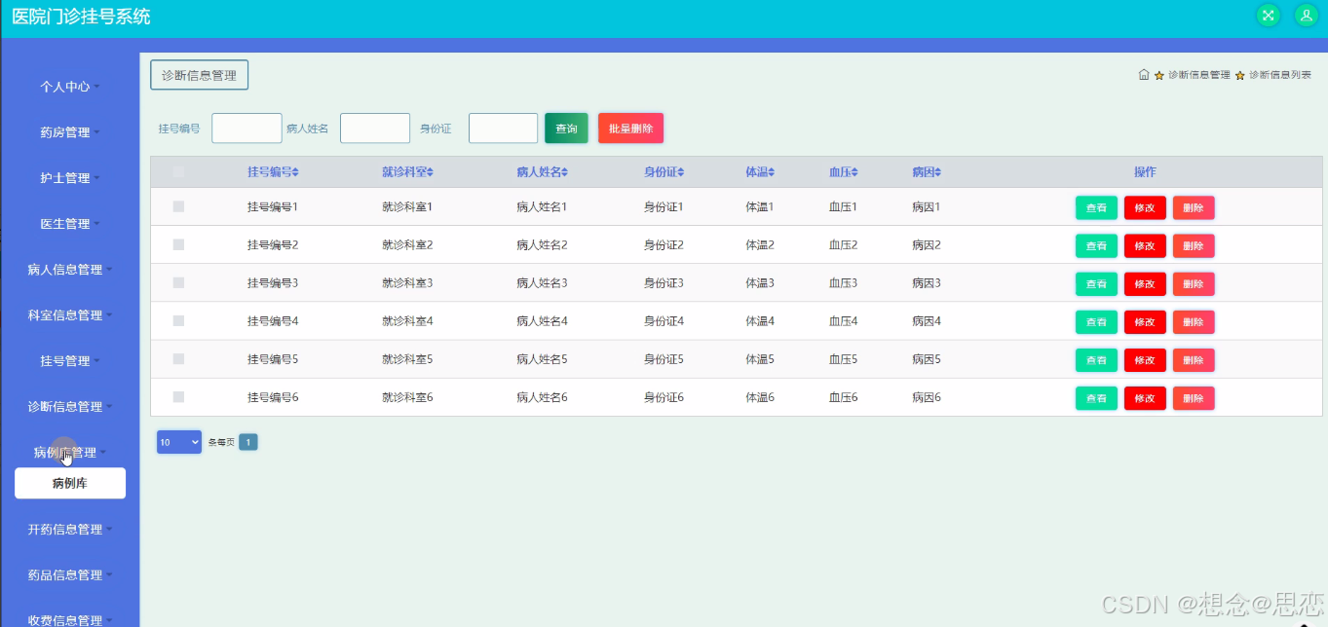The height and width of the screenshot is (627, 1328).
Task: Expand the 科室信息管理 sidebar menu
Action: point(69,315)
